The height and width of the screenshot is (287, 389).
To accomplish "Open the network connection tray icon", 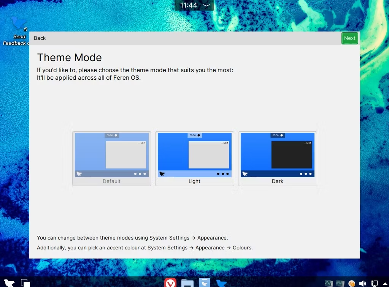I will [375, 283].
